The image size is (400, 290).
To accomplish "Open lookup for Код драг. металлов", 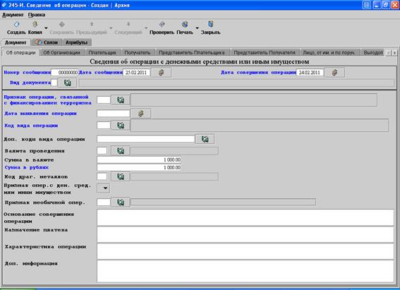I will pos(121,176).
